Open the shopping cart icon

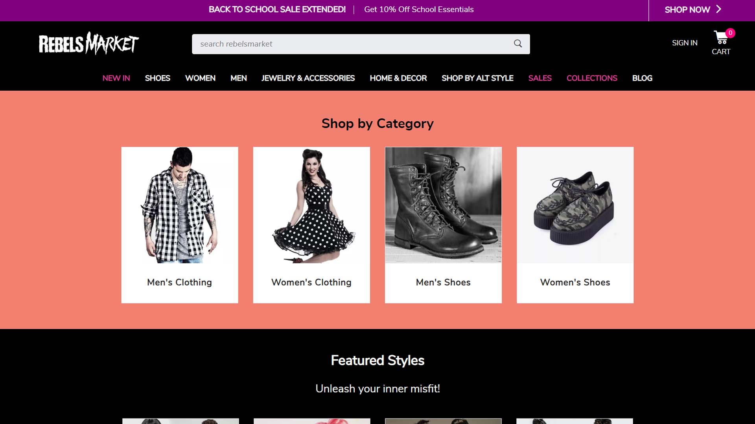[720, 38]
